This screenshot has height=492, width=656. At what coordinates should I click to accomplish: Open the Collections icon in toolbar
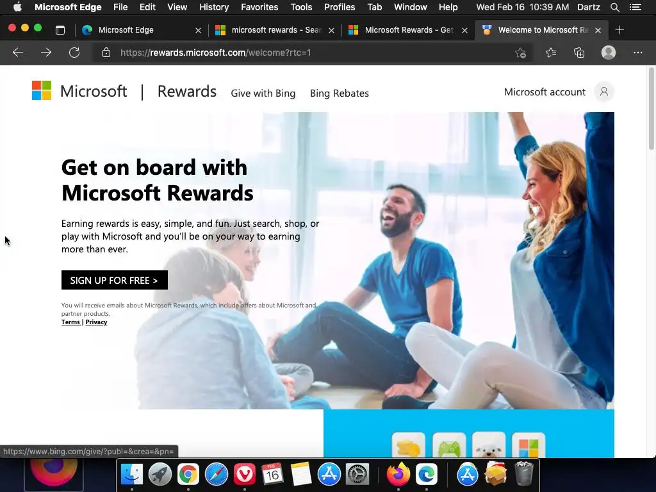click(579, 53)
